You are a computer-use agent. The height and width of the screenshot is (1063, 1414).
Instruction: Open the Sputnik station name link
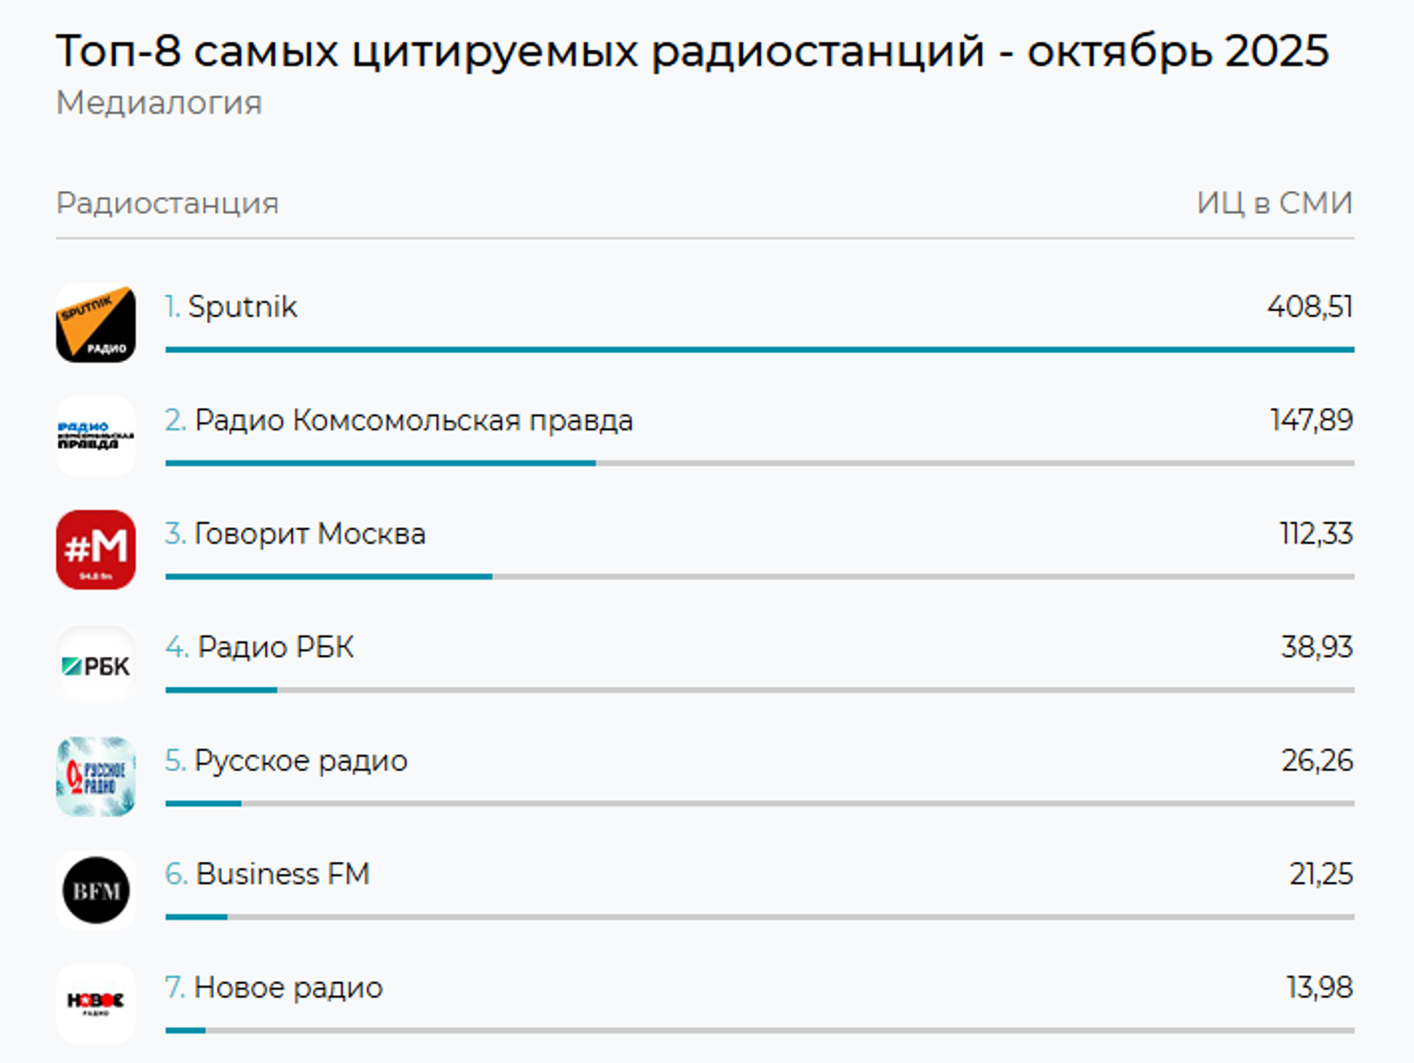242,306
